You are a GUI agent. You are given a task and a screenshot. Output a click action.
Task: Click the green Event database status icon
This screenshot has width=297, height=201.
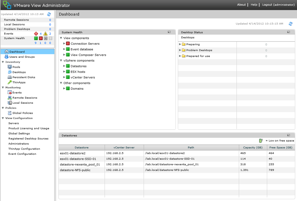(68, 49)
